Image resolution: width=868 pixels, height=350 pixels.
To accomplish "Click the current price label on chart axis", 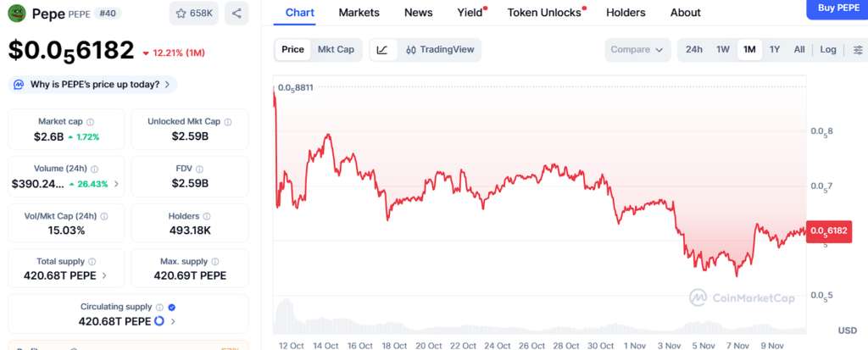I will [829, 231].
